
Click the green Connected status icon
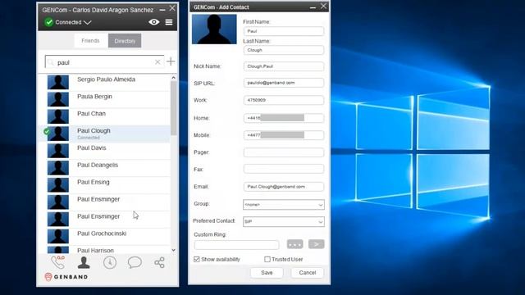(49, 22)
